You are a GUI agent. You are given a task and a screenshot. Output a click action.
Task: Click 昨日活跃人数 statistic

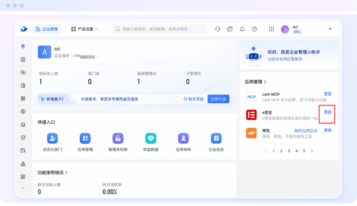click(x=49, y=189)
